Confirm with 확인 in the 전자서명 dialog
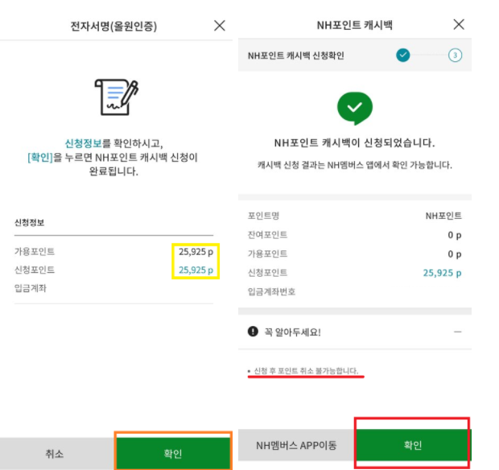 pyautogui.click(x=173, y=453)
